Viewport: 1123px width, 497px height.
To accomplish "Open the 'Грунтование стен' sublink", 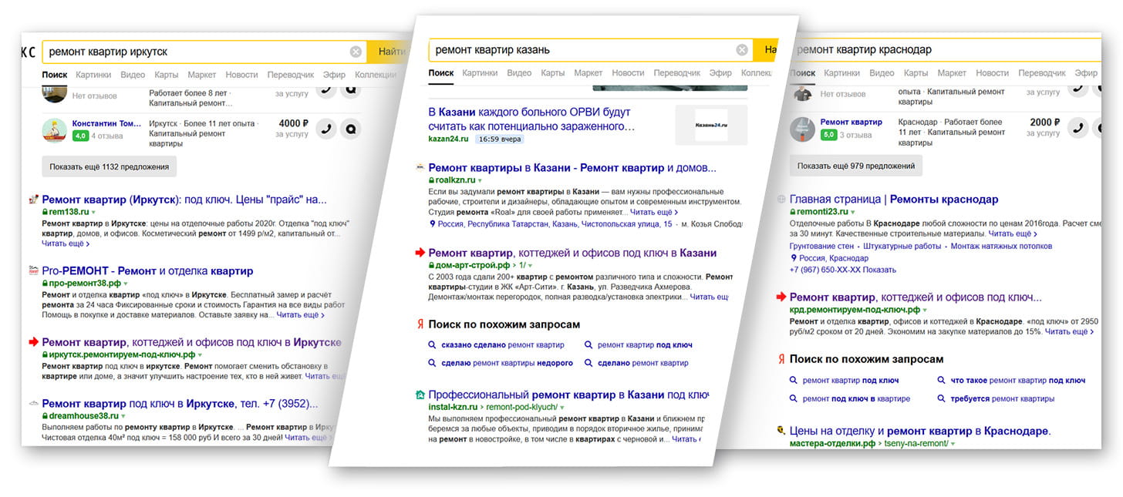I will (x=823, y=246).
